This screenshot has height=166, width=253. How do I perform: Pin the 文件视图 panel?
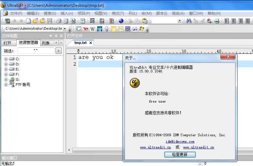pos(56,36)
